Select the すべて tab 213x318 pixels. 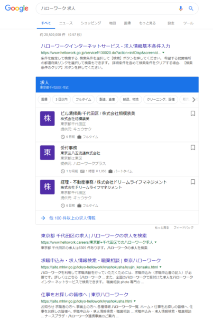(x=46, y=23)
